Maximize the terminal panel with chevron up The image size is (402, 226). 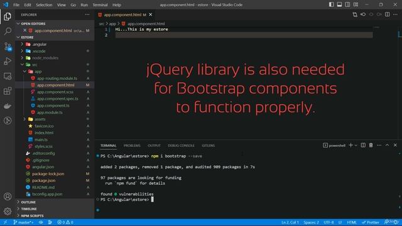point(387,145)
